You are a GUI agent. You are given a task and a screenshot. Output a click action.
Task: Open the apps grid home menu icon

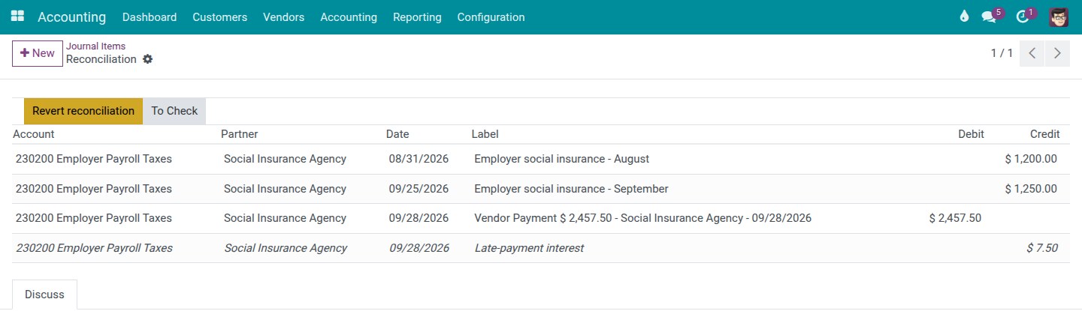[17, 16]
